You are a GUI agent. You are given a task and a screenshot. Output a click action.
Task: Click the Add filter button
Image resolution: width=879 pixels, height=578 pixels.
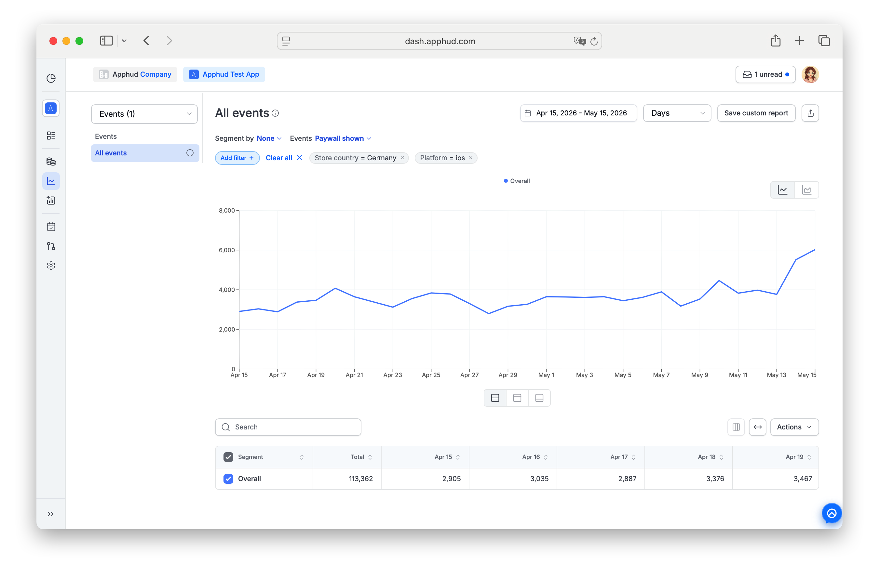[x=237, y=158]
